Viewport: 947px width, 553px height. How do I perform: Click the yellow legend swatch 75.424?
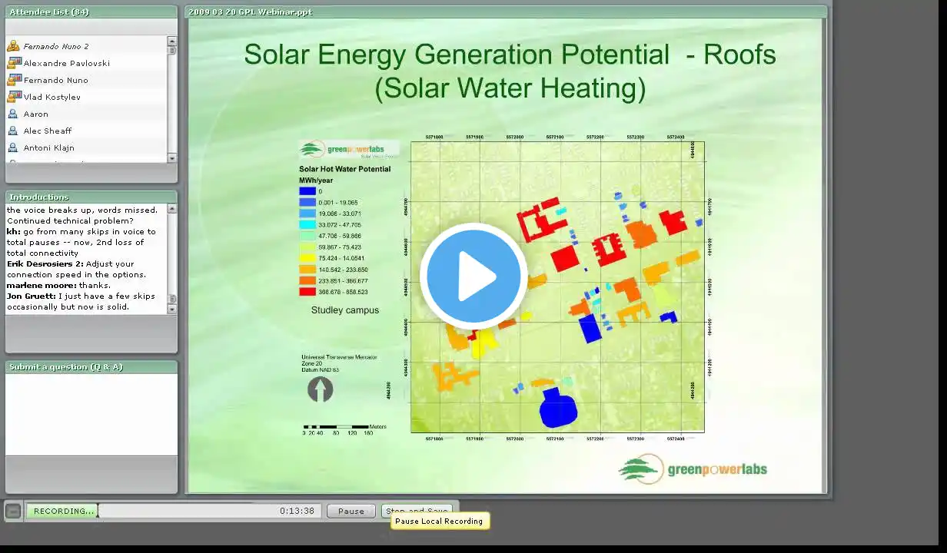coord(307,258)
